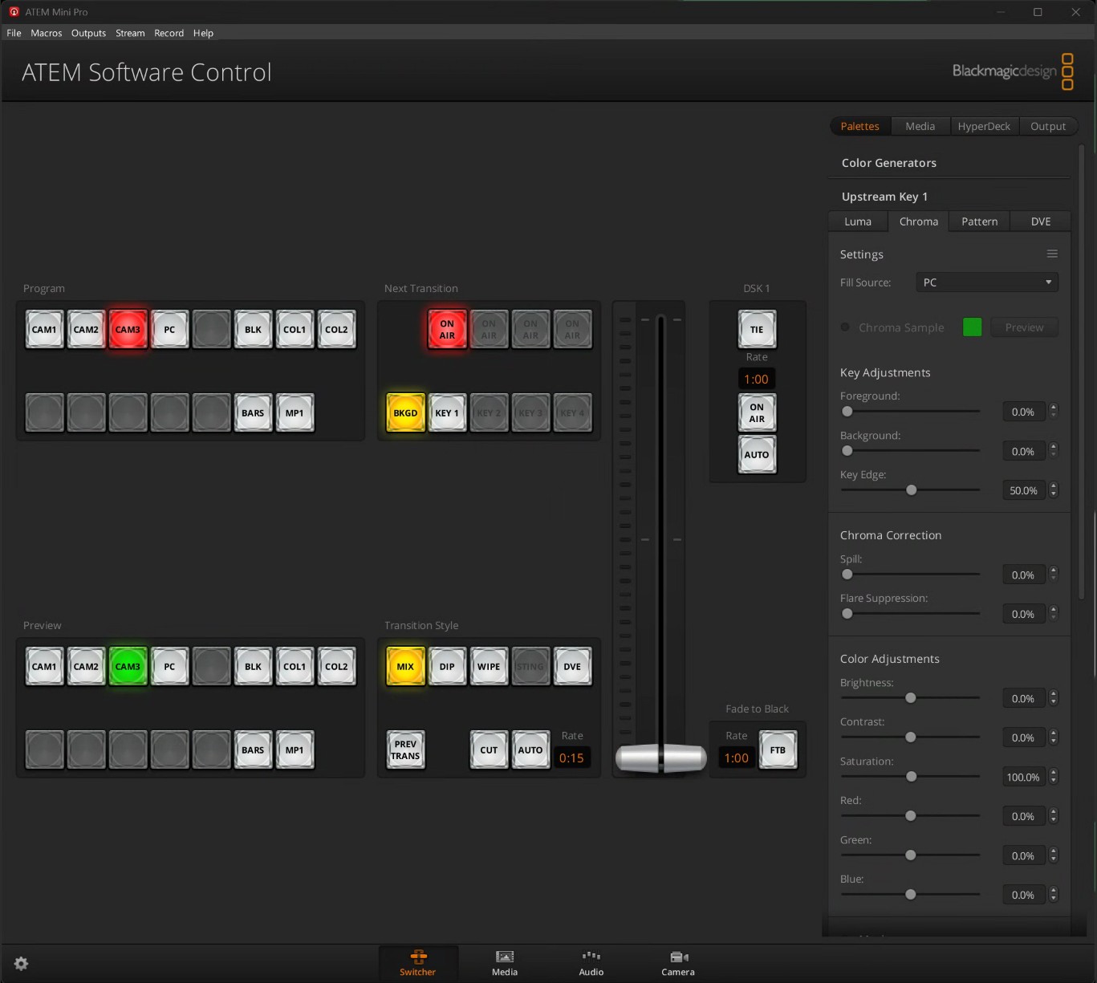The image size is (1097, 983).
Task: Click the Fade to Black rate 1:00 field
Action: click(x=736, y=758)
